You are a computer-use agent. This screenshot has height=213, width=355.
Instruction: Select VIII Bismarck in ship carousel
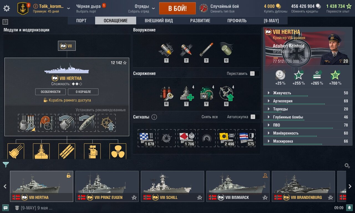point(238,186)
